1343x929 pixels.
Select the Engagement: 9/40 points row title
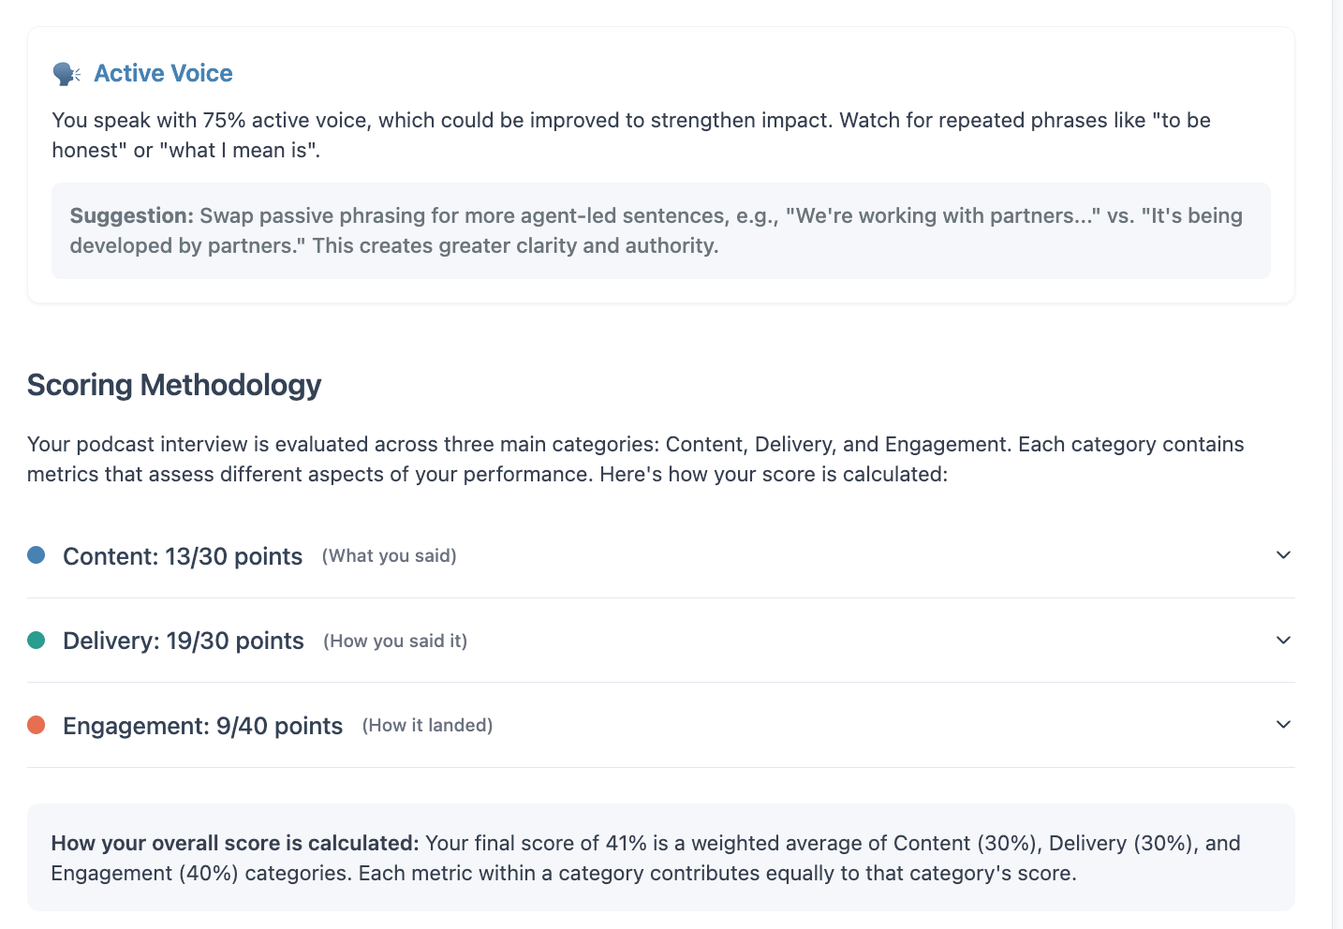pos(202,726)
